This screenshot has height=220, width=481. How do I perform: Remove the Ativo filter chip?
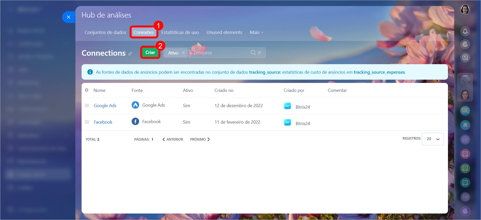183,53
